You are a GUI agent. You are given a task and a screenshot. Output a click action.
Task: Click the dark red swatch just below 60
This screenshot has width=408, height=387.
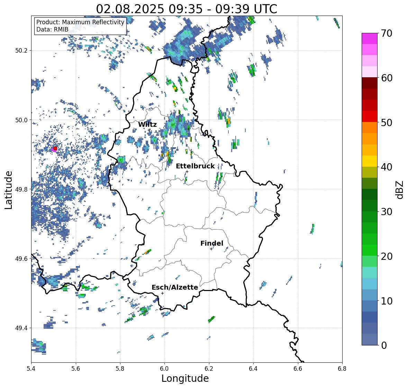tap(370, 83)
